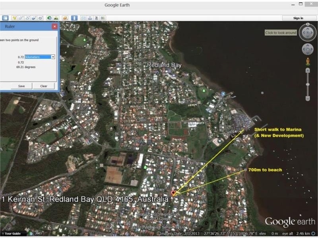Screen dimensions: 318x239
Task: Click the Imagery Date 2/3/2013 text
Action: point(180,234)
